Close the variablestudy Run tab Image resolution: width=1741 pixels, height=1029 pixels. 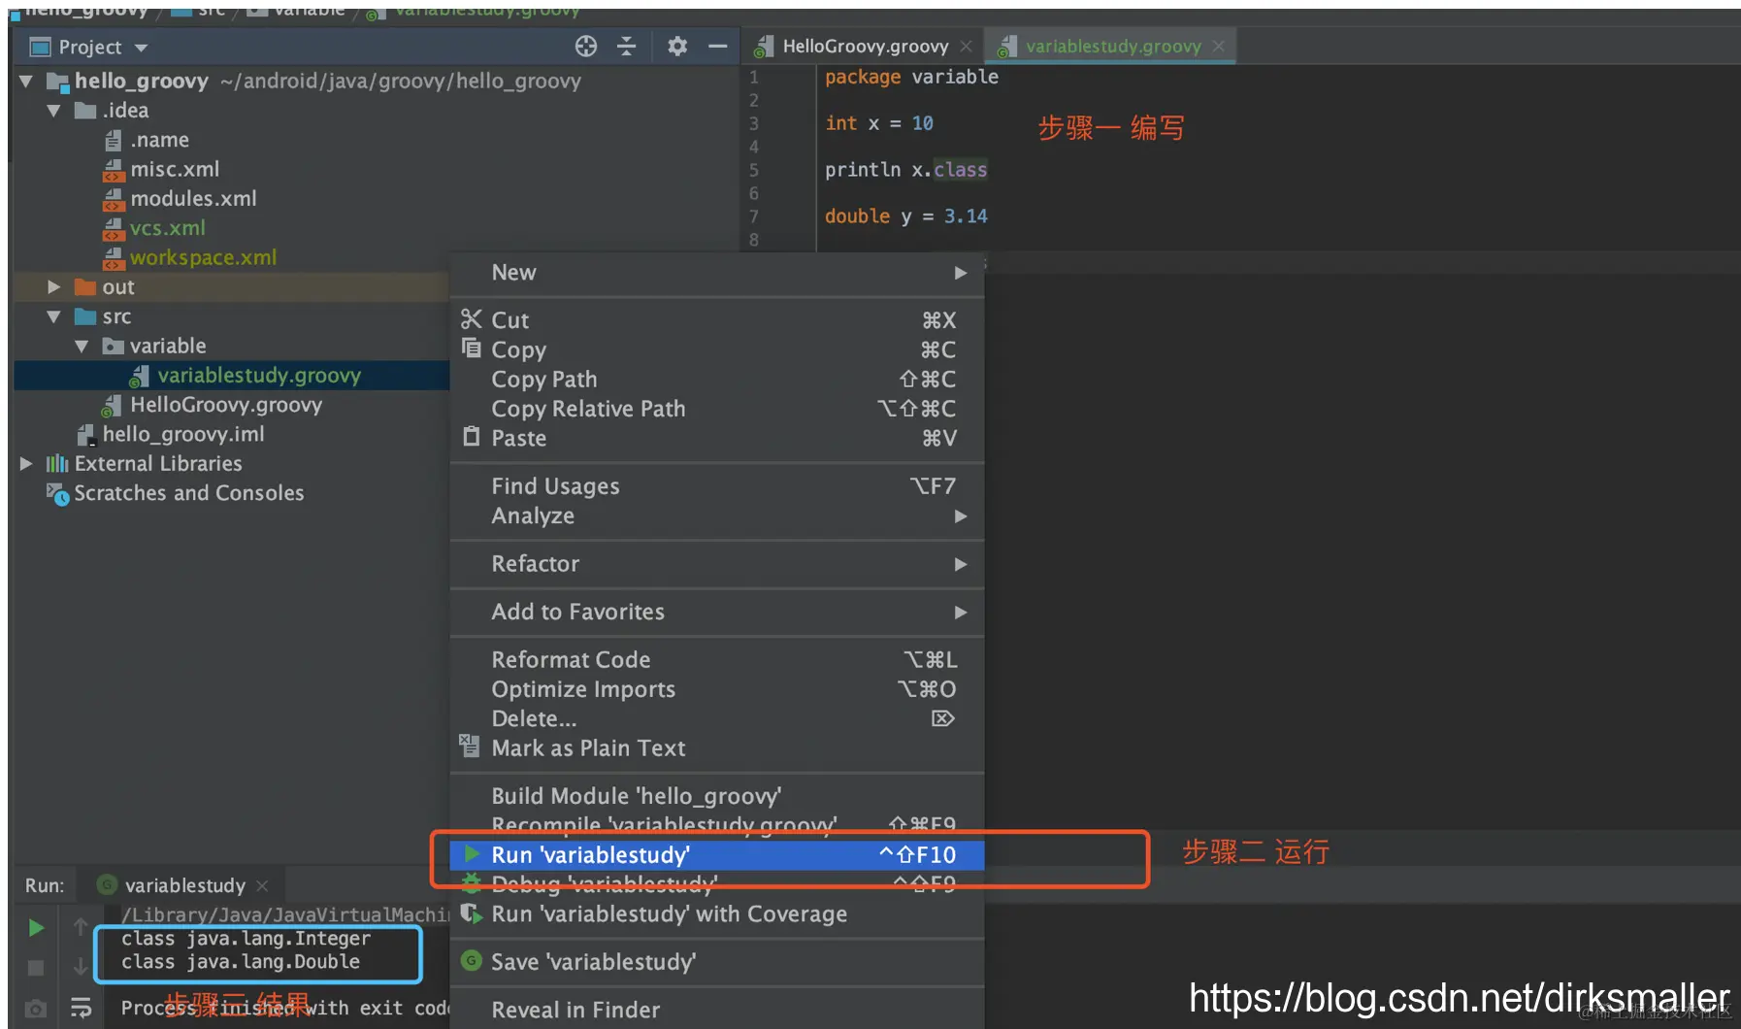pos(262,886)
